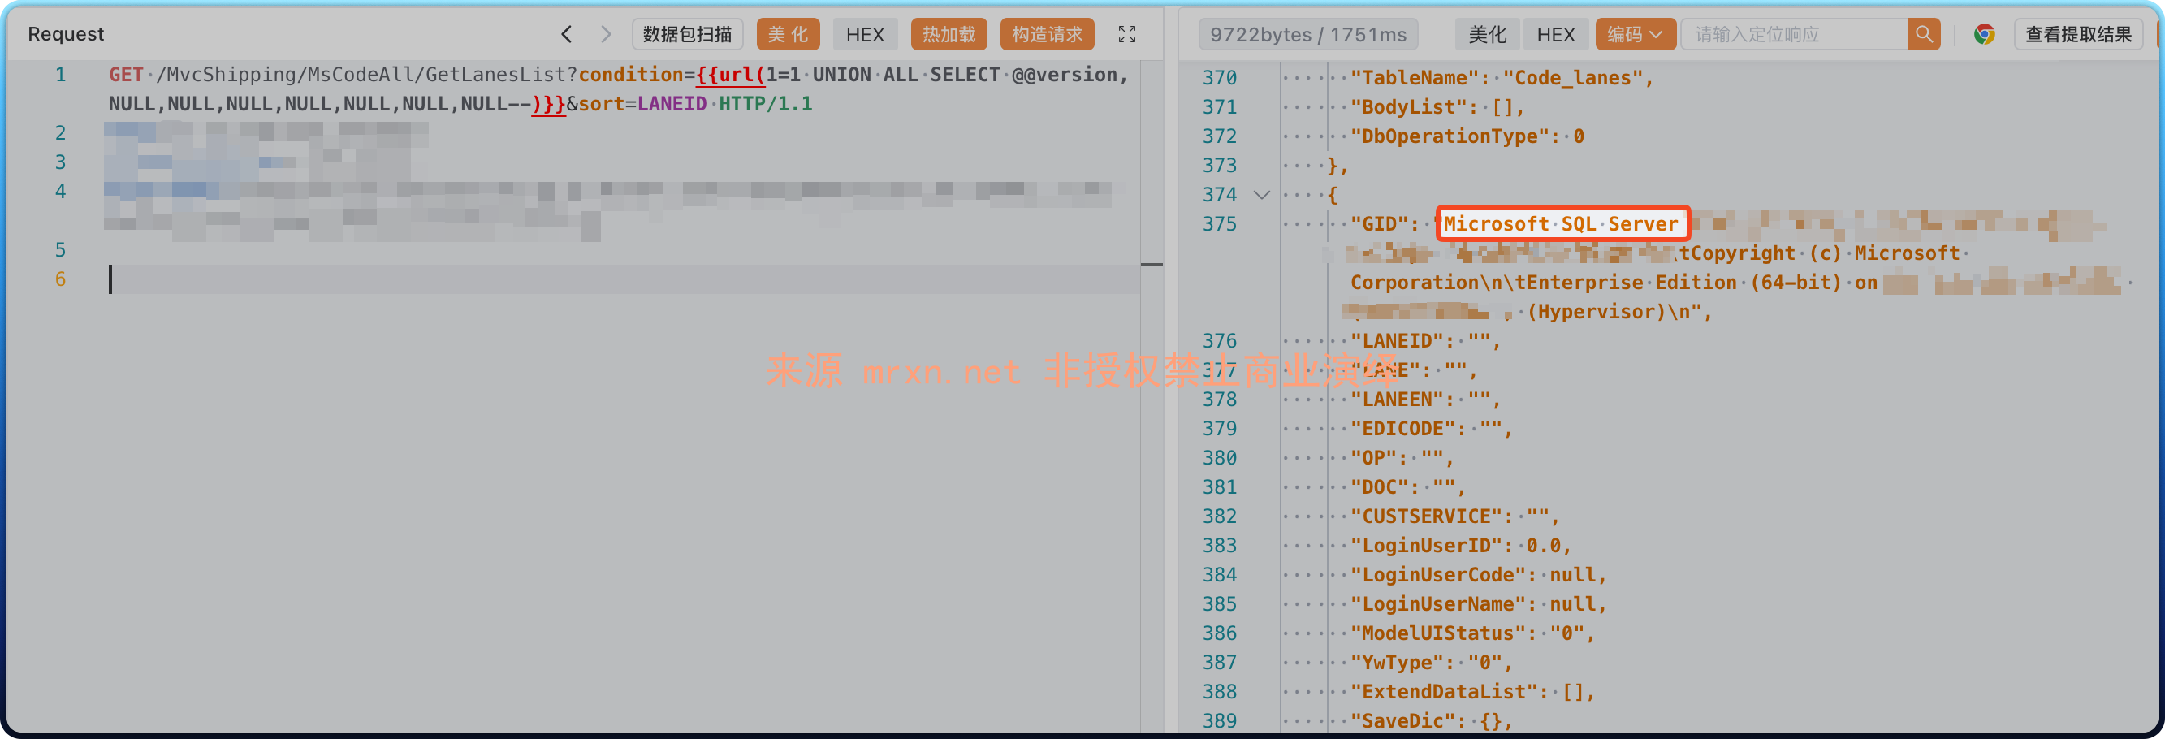Toggle 美化 in the response panel
The width and height of the screenshot is (2165, 739).
[1487, 34]
